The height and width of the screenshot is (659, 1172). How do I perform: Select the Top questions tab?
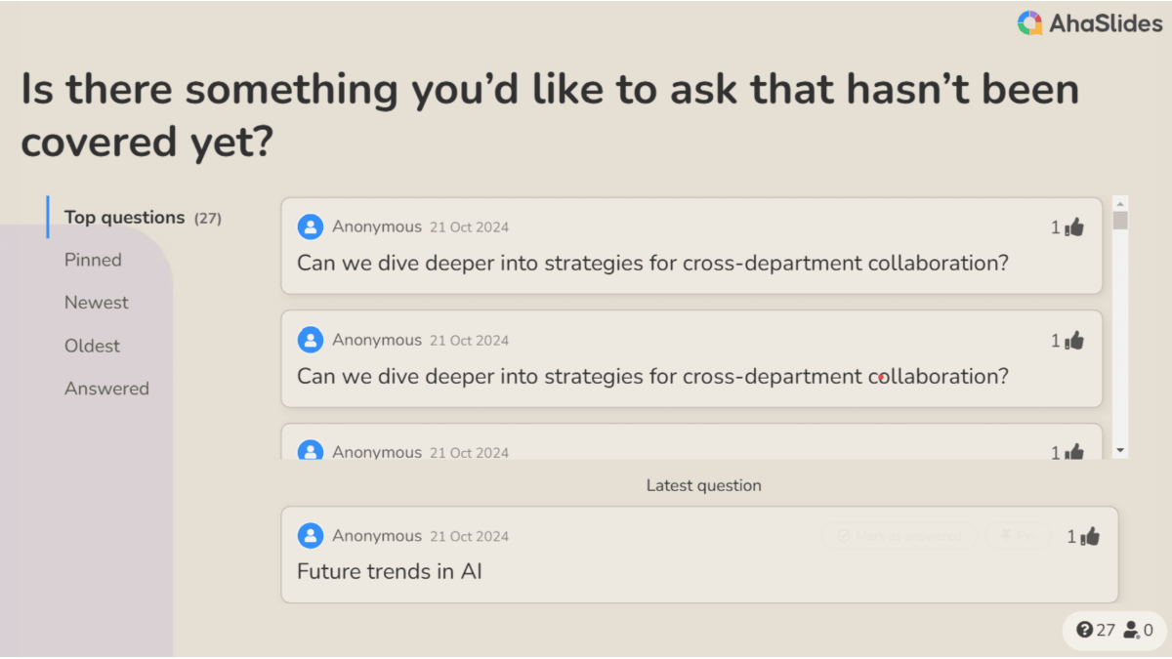pyautogui.click(x=143, y=218)
